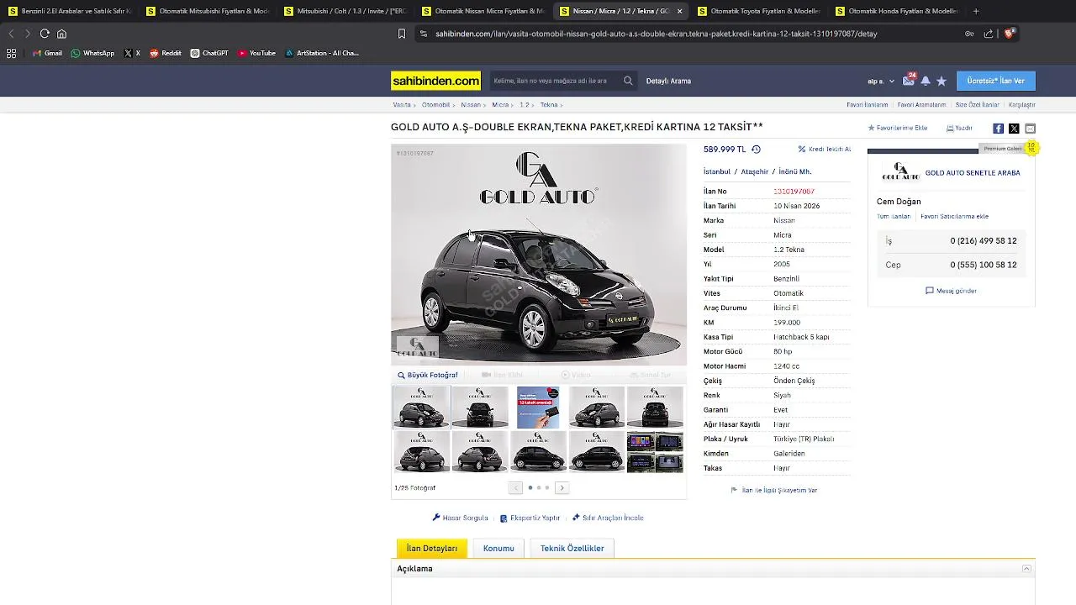Click Hasar Sorgula link
1076x605 pixels.
pyautogui.click(x=460, y=518)
